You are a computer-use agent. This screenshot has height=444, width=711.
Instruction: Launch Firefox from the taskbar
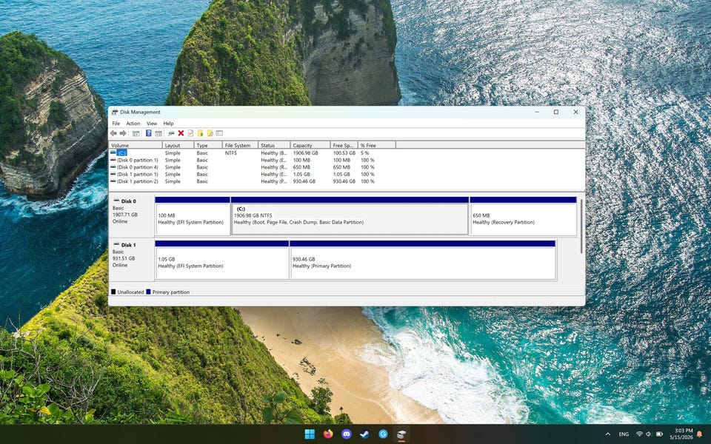point(328,434)
